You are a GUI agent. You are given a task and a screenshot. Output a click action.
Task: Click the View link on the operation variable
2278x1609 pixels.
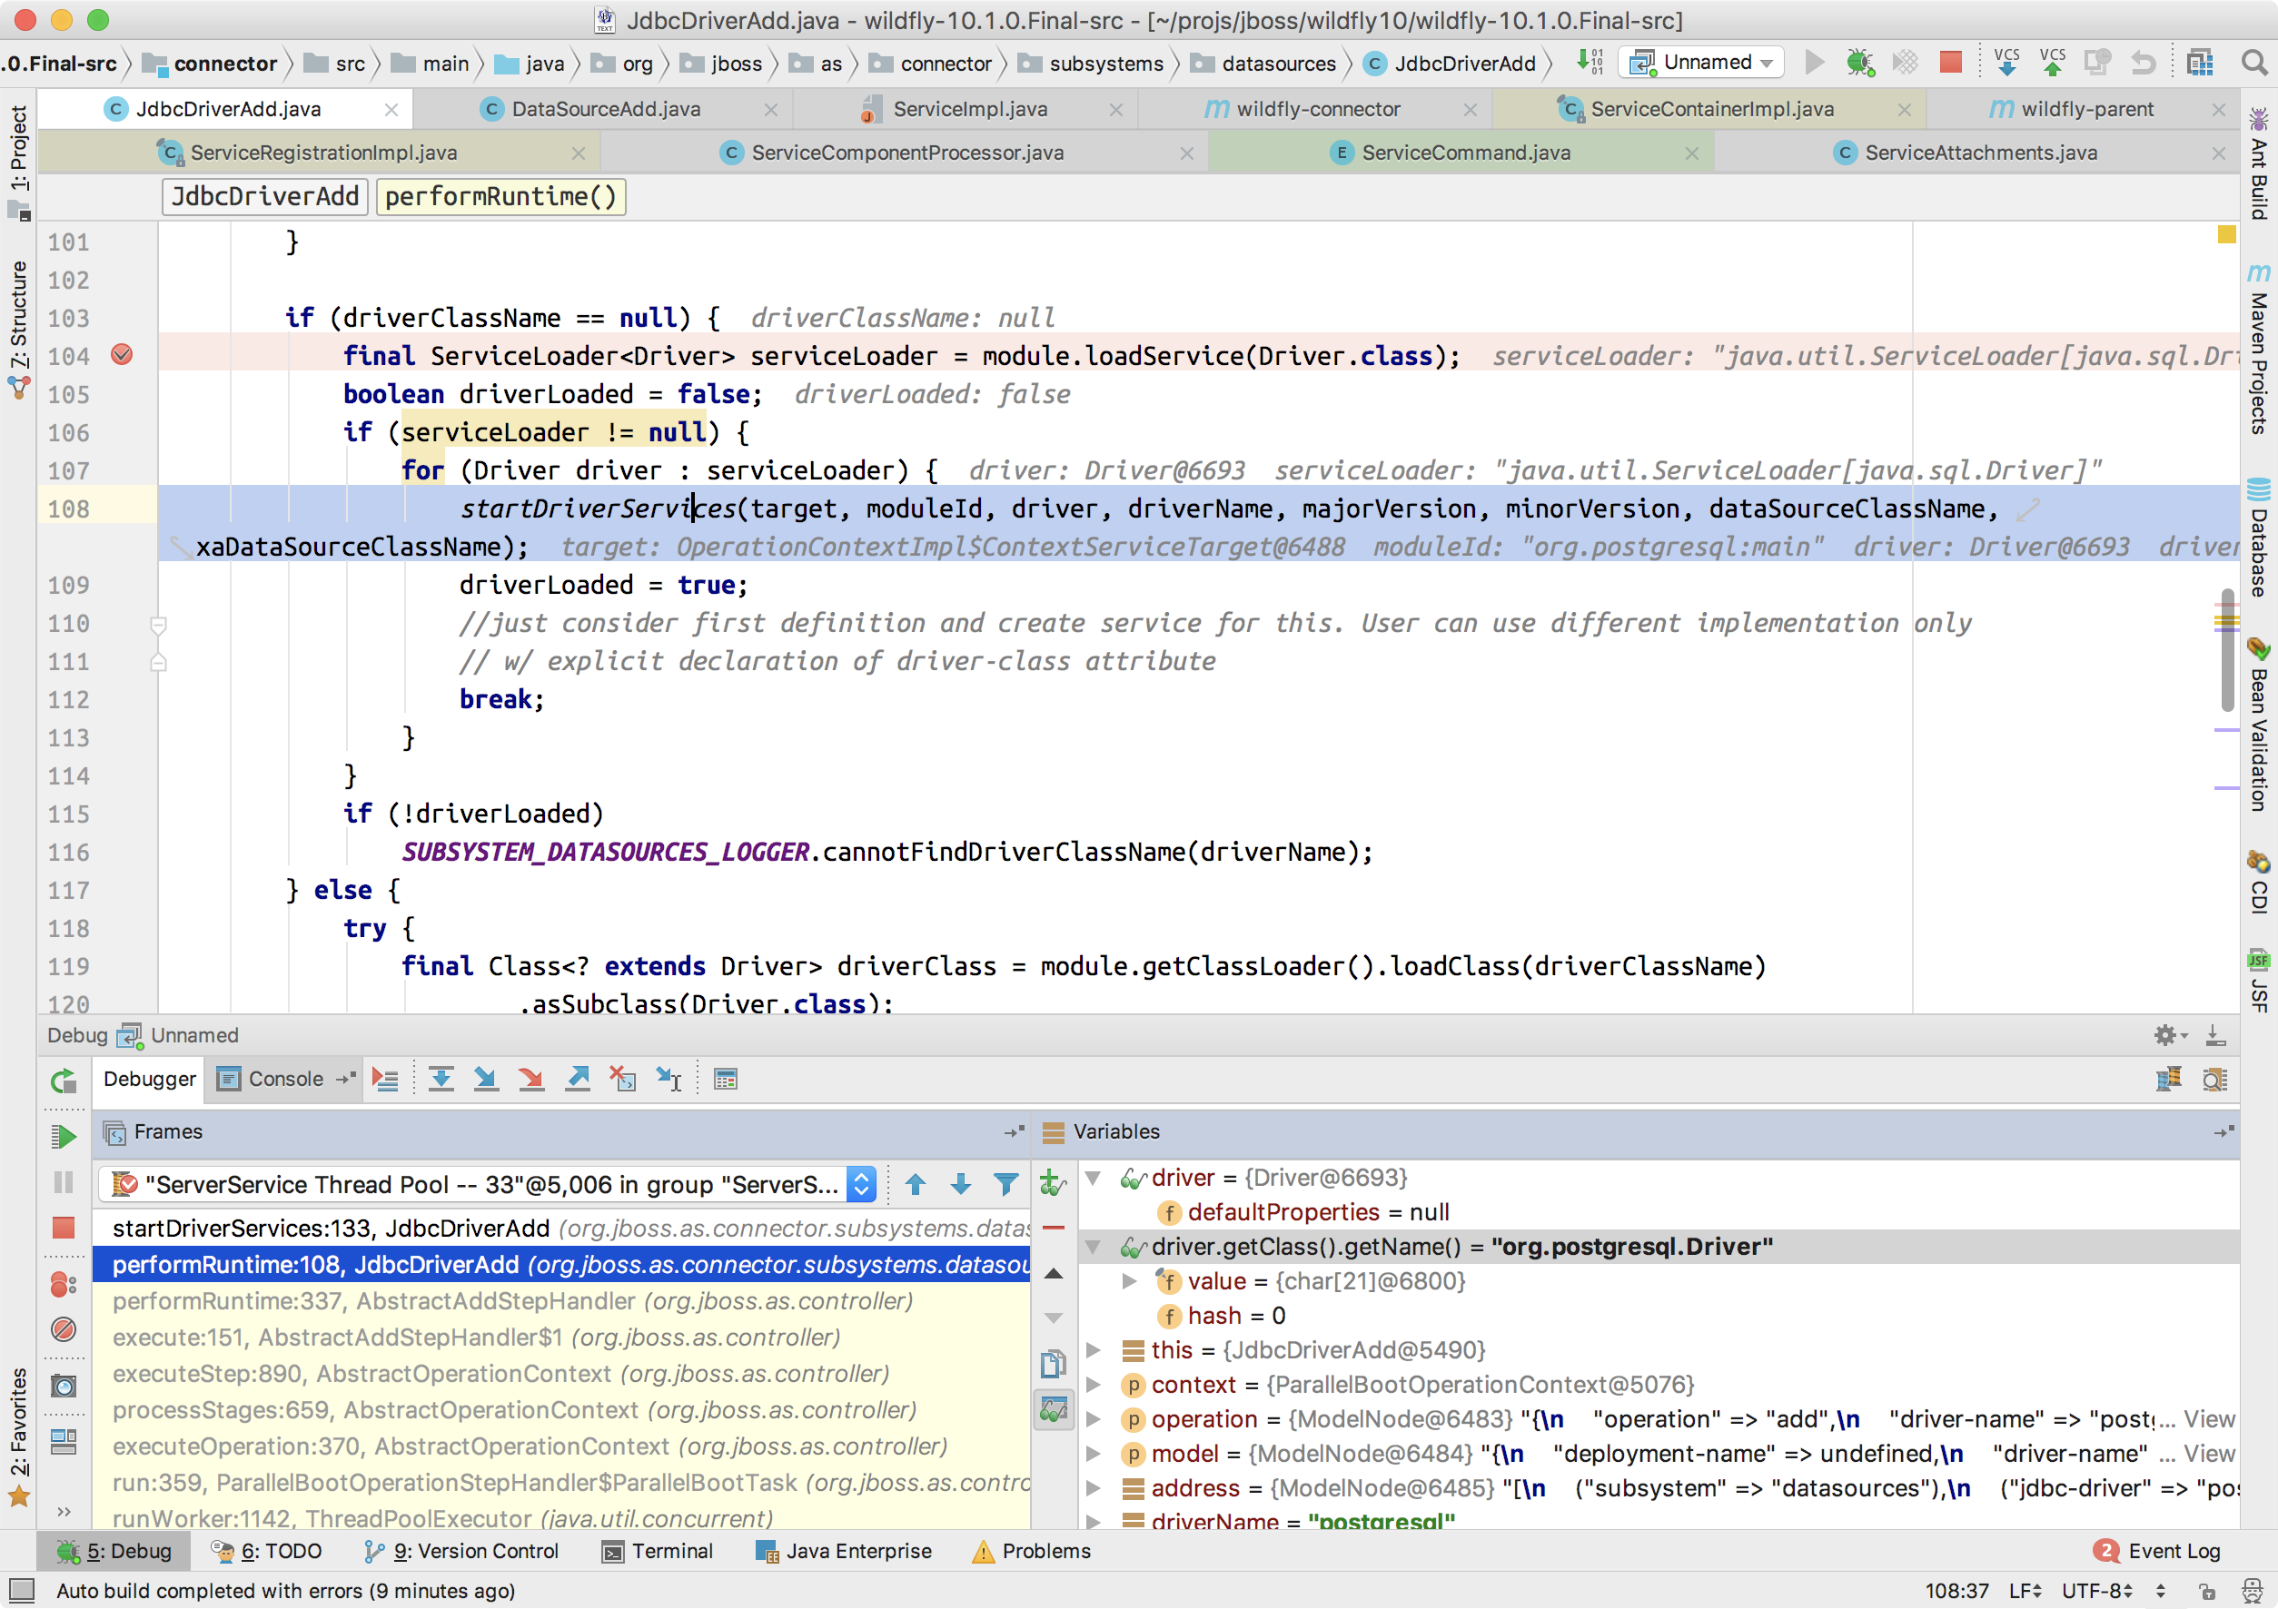[x=2209, y=1419]
